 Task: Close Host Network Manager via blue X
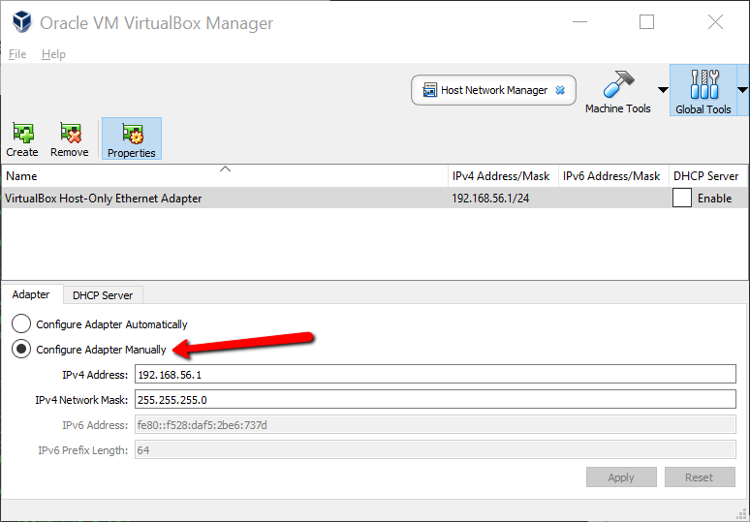pyautogui.click(x=560, y=90)
